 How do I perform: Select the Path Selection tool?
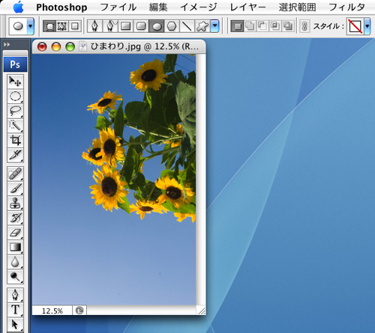coord(15,324)
